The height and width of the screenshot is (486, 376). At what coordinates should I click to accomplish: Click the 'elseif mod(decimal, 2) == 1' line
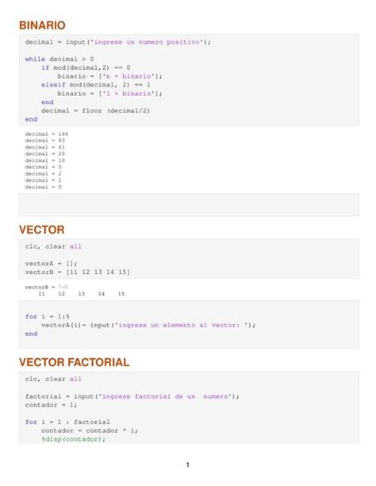tap(96, 85)
